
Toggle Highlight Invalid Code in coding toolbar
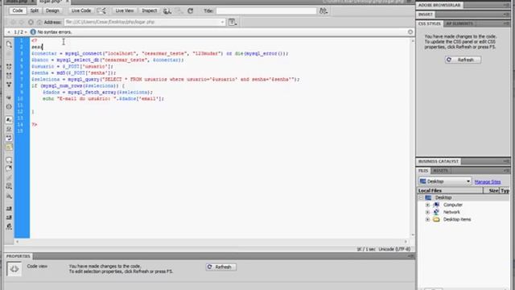tap(9, 129)
